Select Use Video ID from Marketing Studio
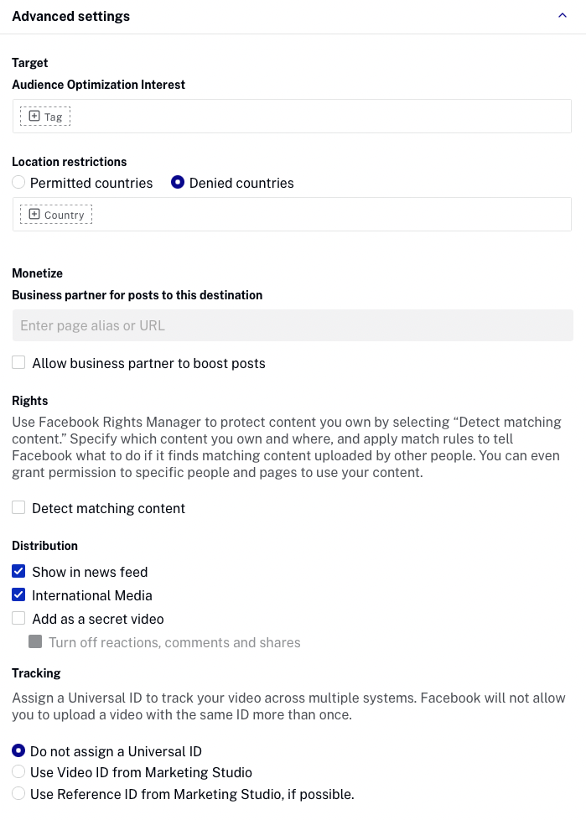This screenshot has height=820, width=586. (x=18, y=772)
